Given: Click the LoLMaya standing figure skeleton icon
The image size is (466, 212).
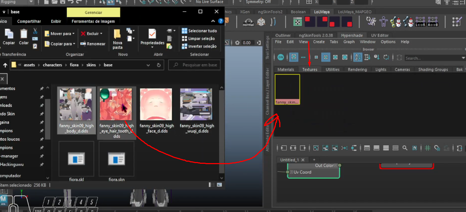Looking at the screenshot, I should (384, 22).
